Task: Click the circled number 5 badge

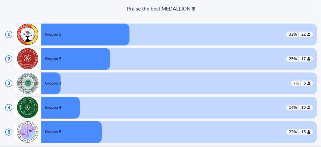Action: [9, 132]
